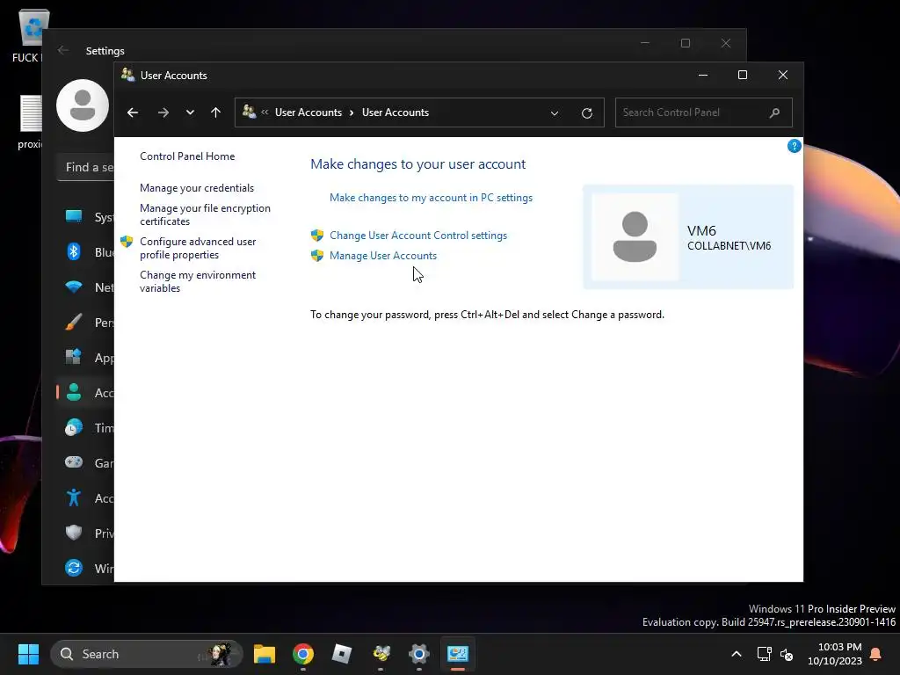Image resolution: width=900 pixels, height=675 pixels.
Task: Open Change my environment variables
Action: click(x=198, y=281)
